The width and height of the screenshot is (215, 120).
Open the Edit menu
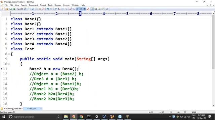[11, 5]
